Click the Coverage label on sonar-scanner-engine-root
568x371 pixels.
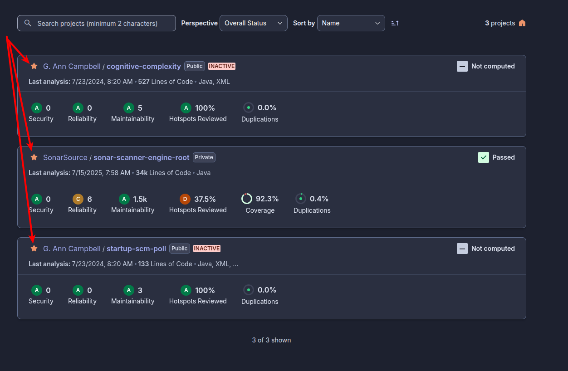coord(260,210)
